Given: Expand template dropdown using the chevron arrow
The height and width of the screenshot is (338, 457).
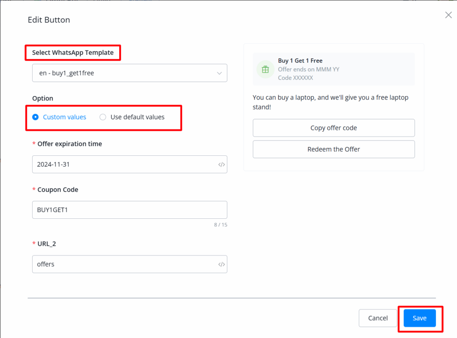Looking at the screenshot, I should tap(219, 73).
